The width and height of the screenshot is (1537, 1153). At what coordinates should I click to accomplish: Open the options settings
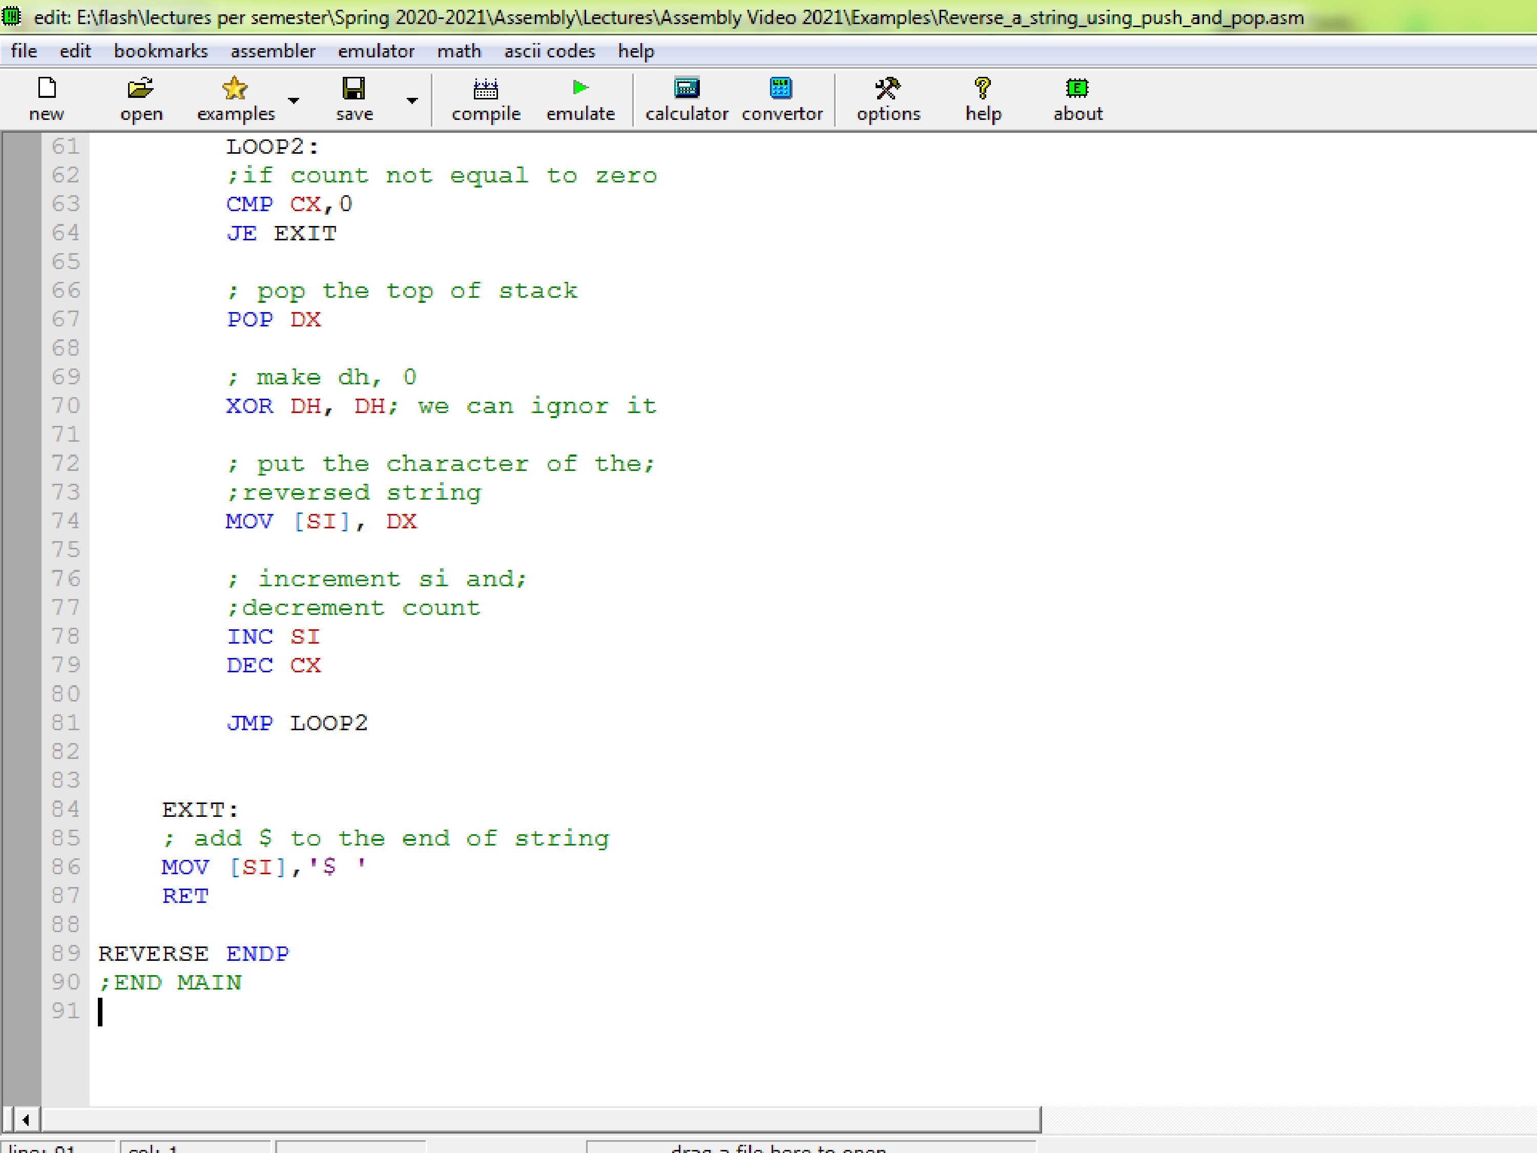888,99
